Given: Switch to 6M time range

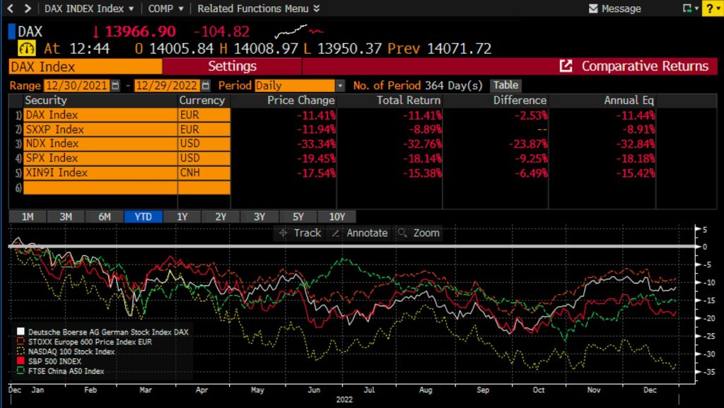Looking at the screenshot, I should point(105,217).
